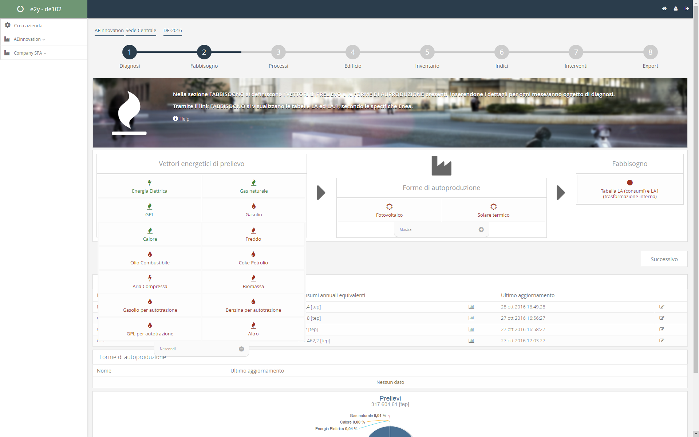This screenshot has height=437, width=699.
Task: Click the Successivo button
Action: point(664,259)
